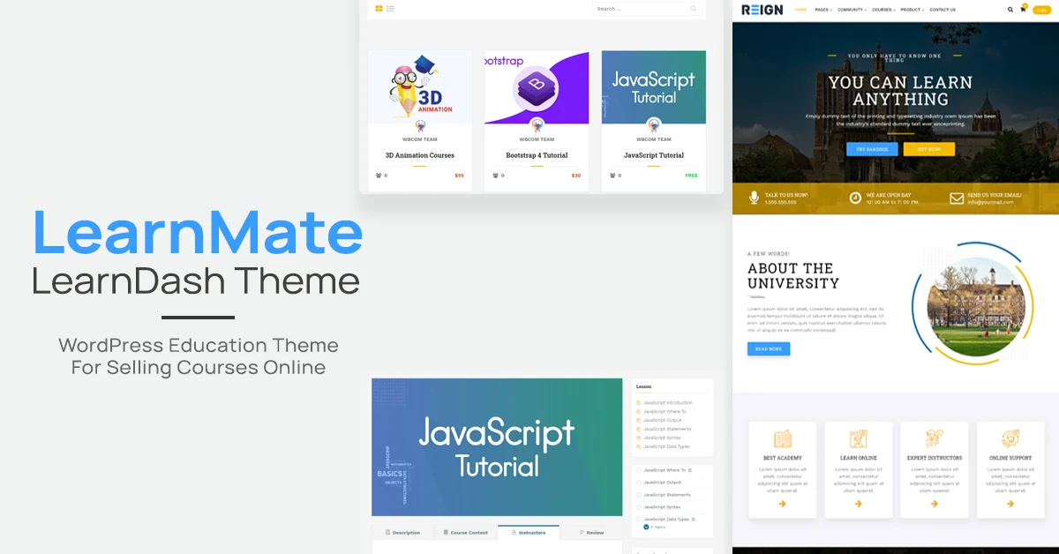Switch to grid view in course listing
This screenshot has height=554, width=1059.
point(379,9)
